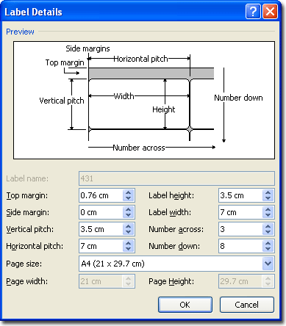Decrease Vertical pitch with down spinner
This screenshot has width=286, height=326.
128,232
